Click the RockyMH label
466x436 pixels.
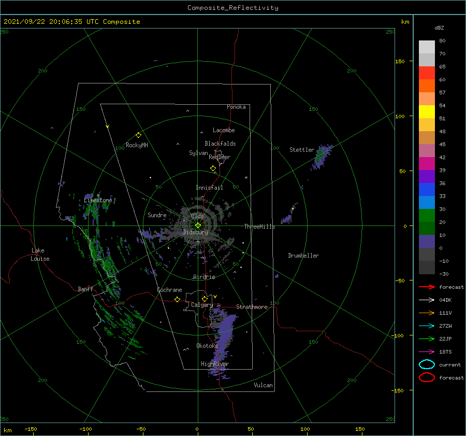click(137, 145)
